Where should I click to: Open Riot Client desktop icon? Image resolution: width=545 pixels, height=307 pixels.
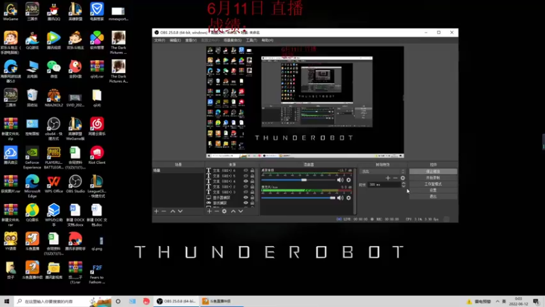(x=97, y=156)
